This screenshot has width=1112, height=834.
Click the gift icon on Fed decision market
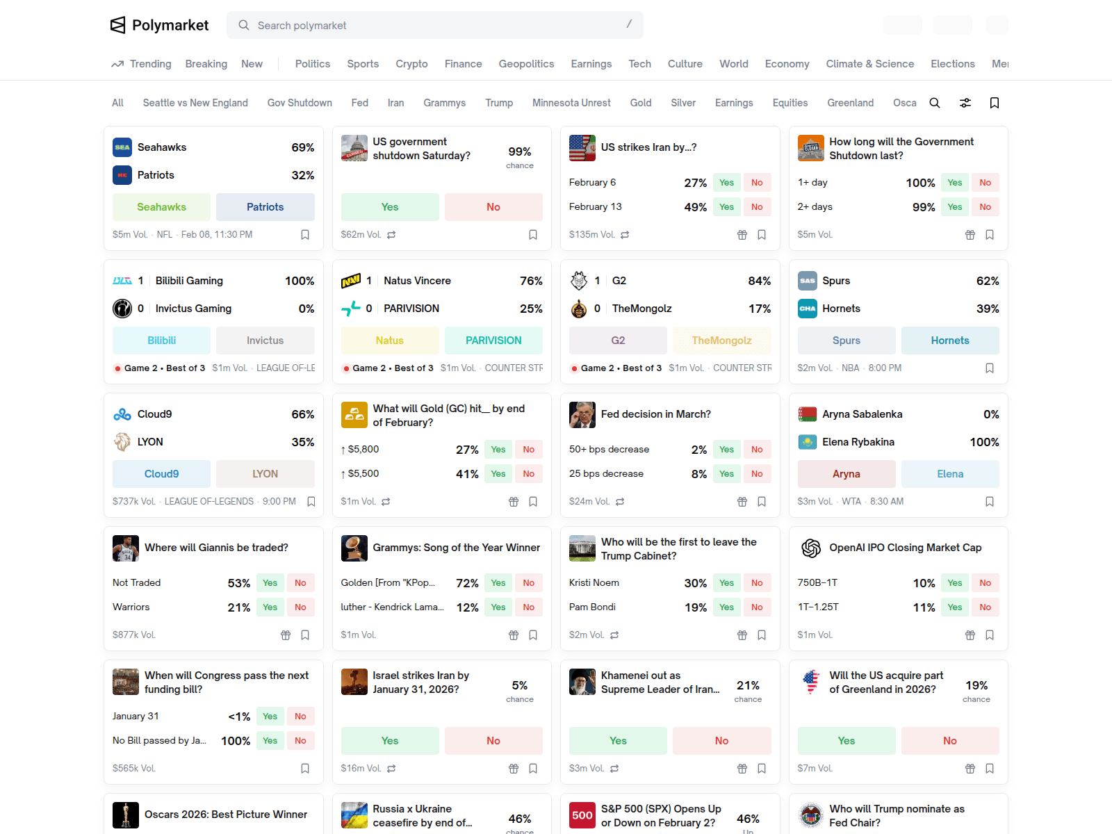click(x=742, y=501)
